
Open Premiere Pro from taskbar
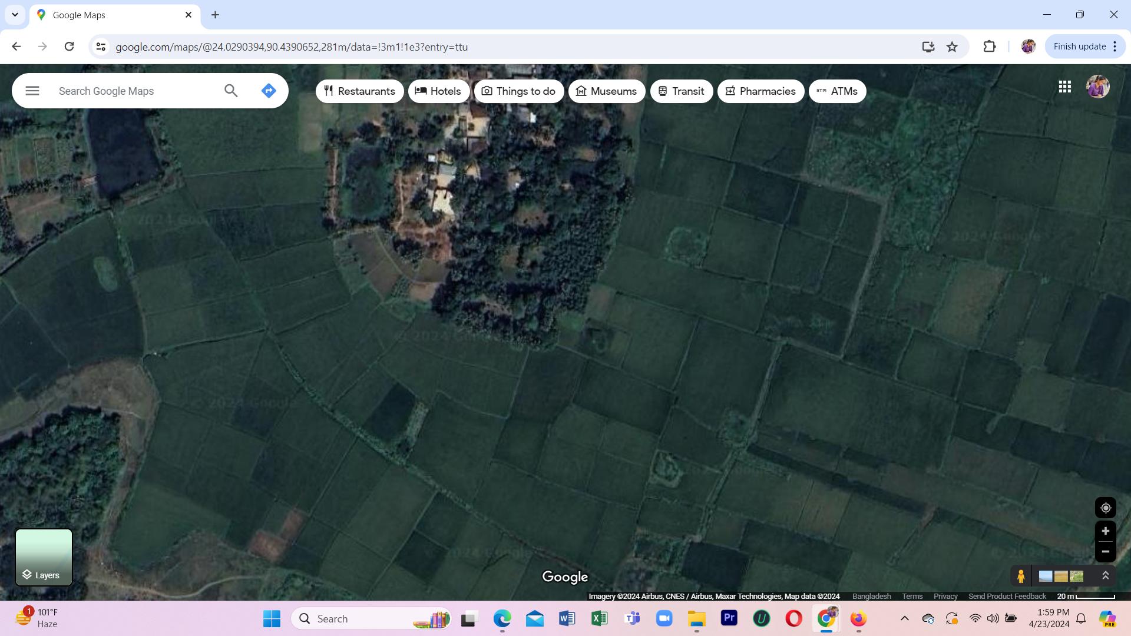(729, 618)
